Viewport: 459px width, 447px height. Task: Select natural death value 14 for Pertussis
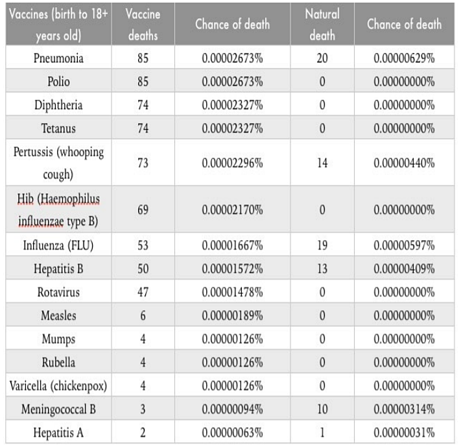322,163
